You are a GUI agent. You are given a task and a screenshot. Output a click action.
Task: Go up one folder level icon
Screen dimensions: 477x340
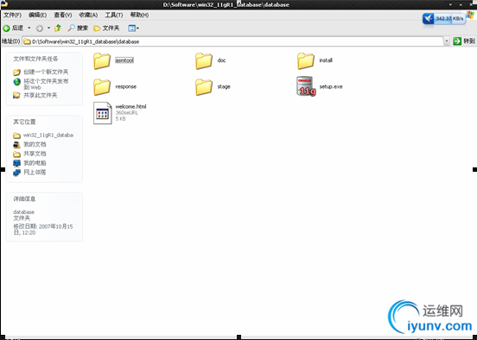tap(58, 28)
